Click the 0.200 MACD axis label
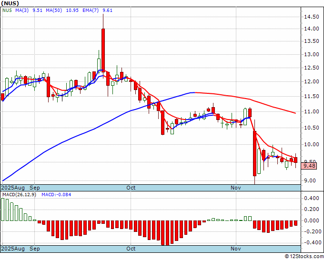Image resolution: width=324 pixels, height=260 pixels. [312, 210]
